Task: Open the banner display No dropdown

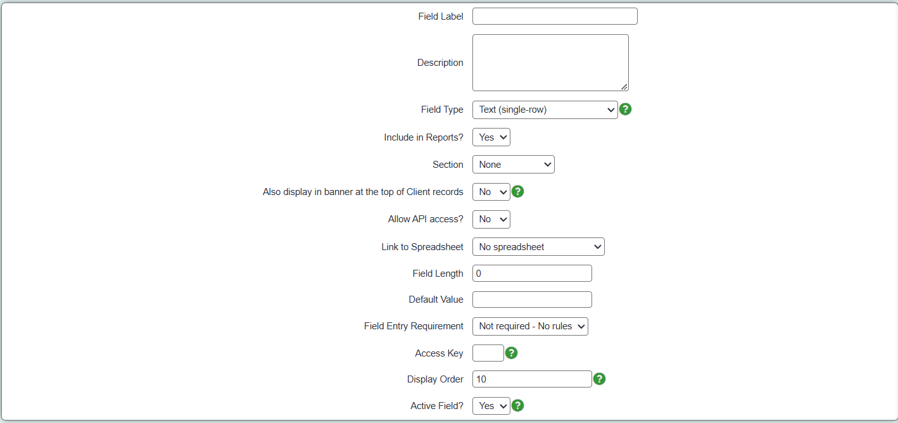Action: (491, 192)
